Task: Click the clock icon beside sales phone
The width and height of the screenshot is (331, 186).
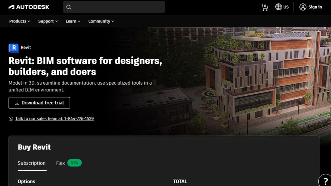Action: (11, 119)
